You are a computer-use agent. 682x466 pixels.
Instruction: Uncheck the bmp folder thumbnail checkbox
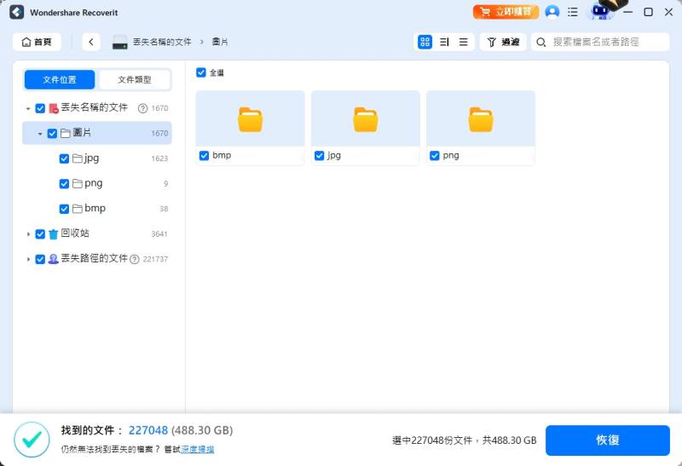[x=204, y=156]
